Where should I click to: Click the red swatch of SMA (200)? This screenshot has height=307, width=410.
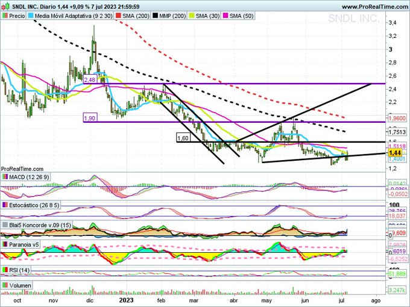[x=118, y=16]
